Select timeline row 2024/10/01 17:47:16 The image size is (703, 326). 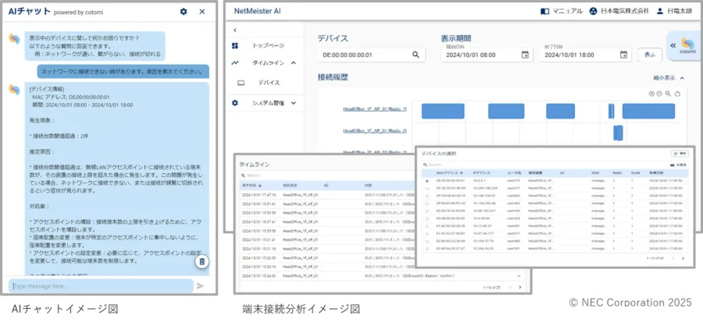[327, 195]
